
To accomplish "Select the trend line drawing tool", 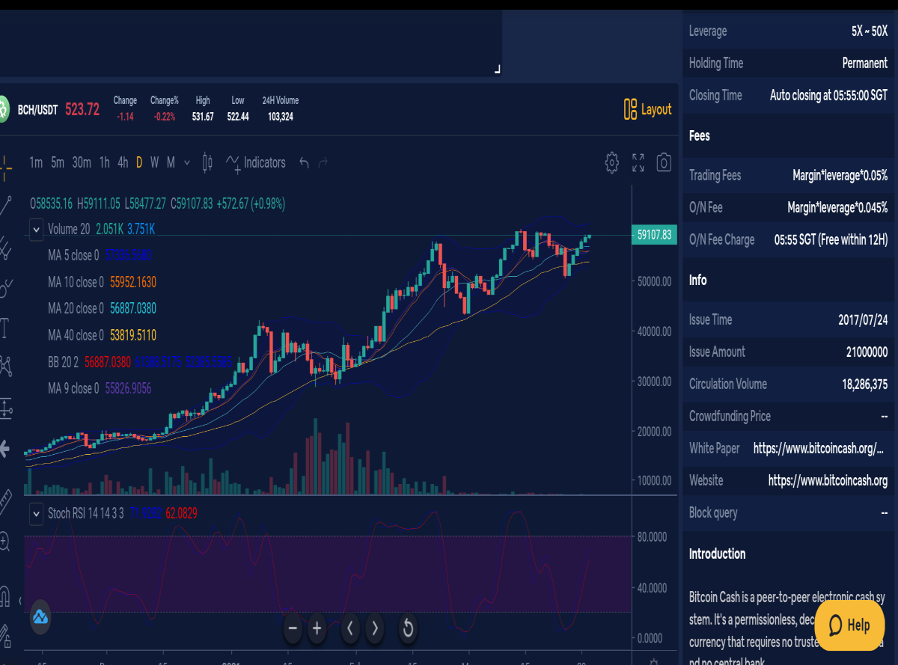I will click(5, 204).
